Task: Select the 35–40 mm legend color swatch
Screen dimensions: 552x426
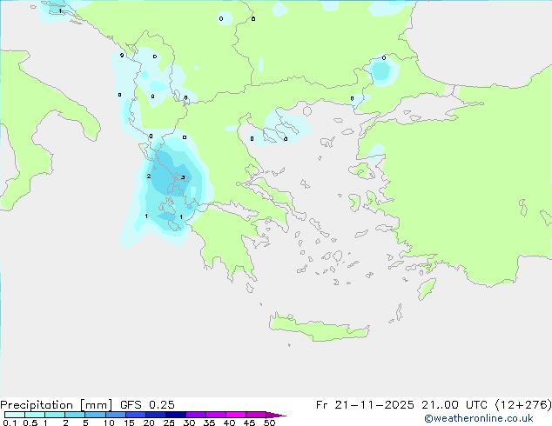Action: click(216, 415)
